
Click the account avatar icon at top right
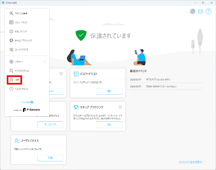tap(193, 12)
